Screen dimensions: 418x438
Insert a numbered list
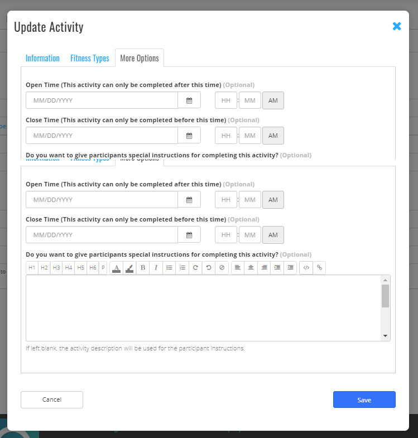click(x=182, y=268)
